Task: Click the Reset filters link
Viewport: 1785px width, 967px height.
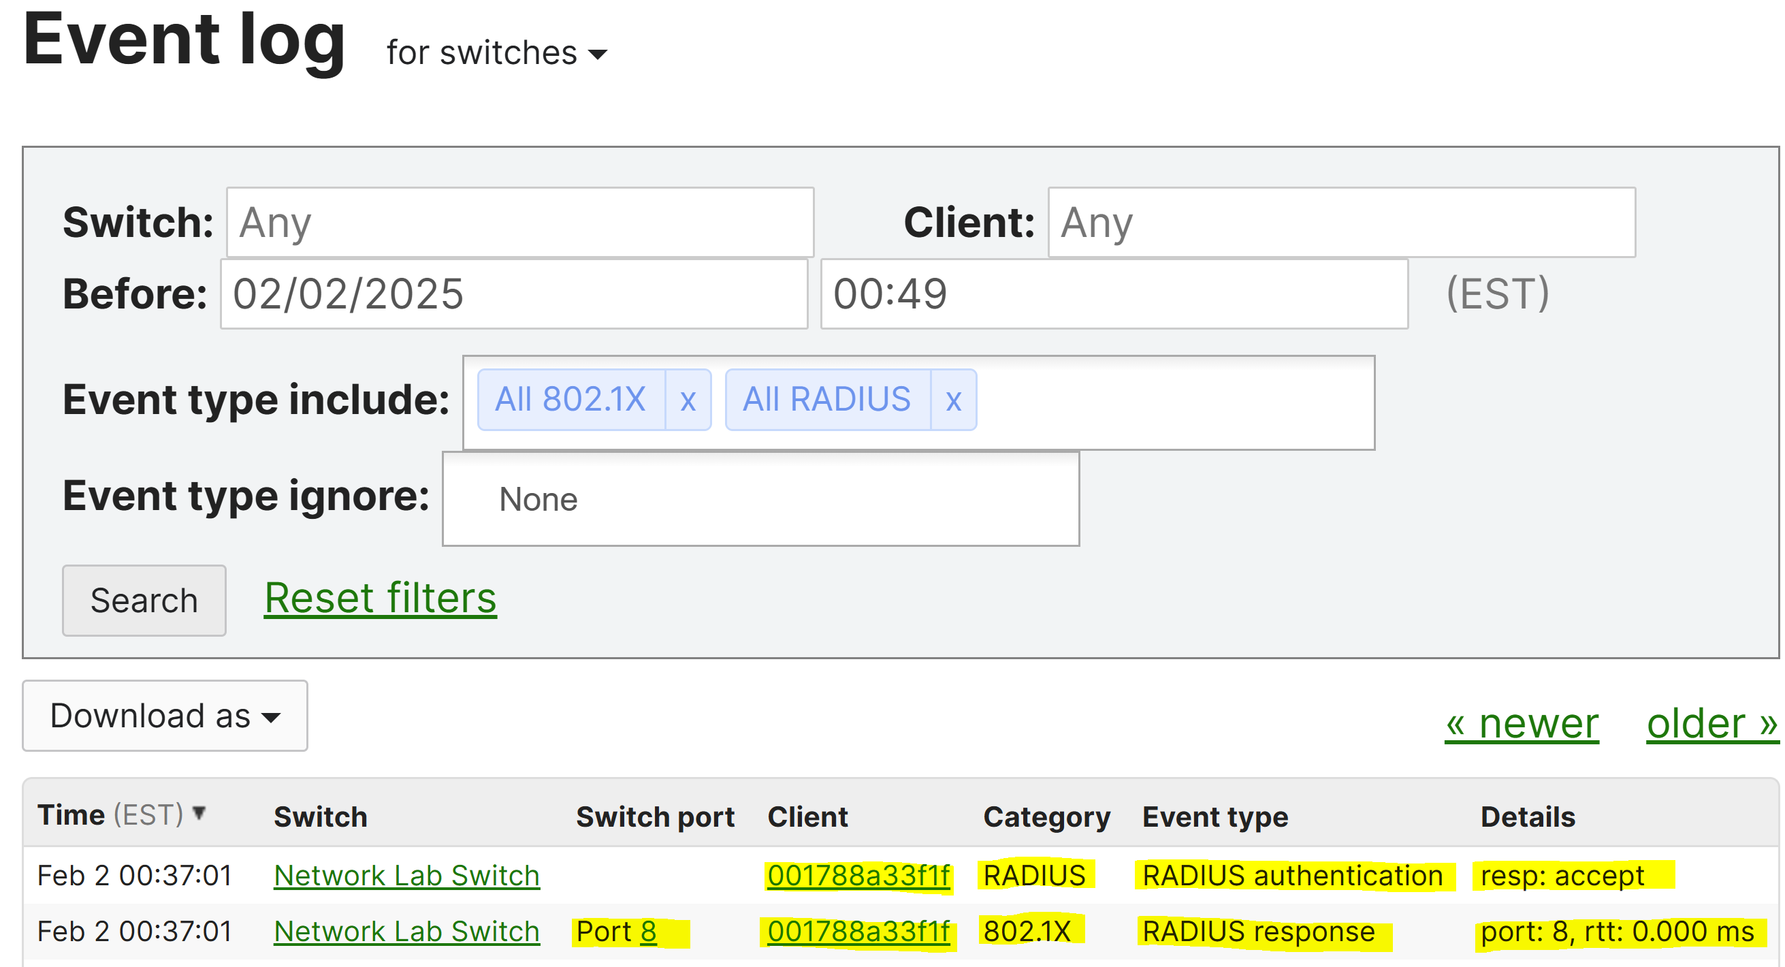Action: coord(381,598)
